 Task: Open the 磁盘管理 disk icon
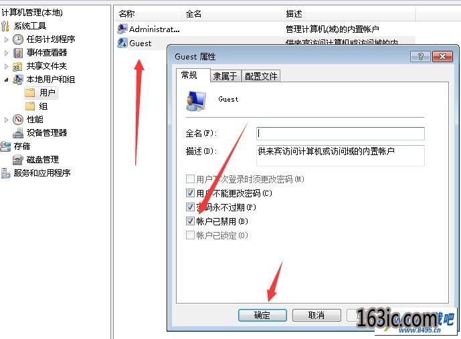click(x=18, y=160)
